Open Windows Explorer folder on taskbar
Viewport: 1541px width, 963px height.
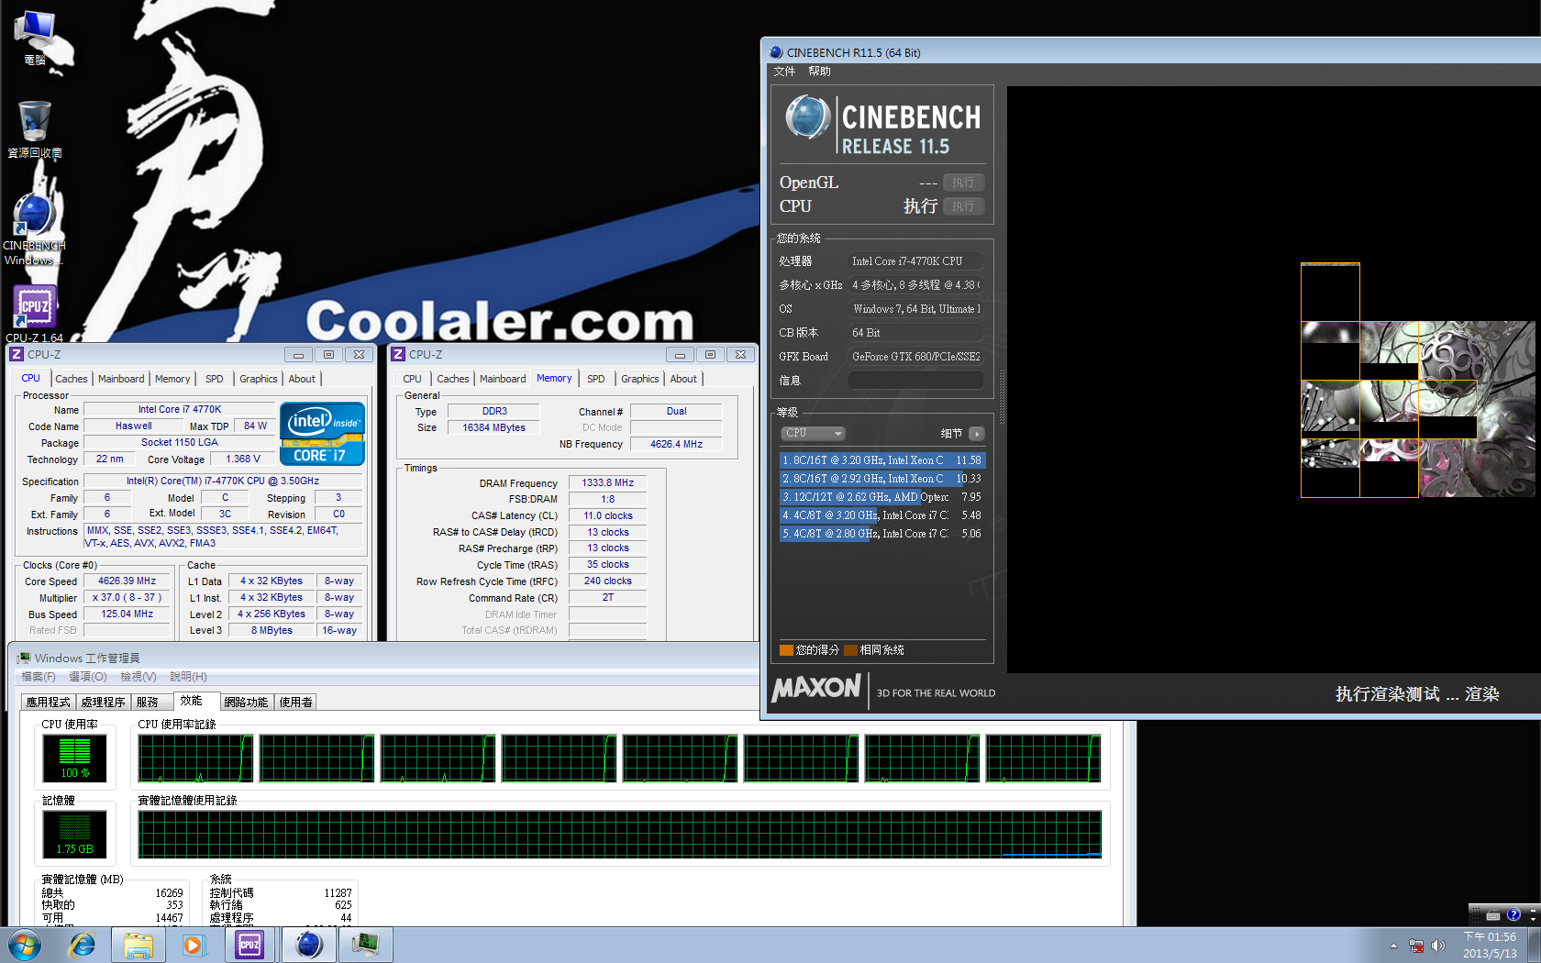click(x=139, y=945)
